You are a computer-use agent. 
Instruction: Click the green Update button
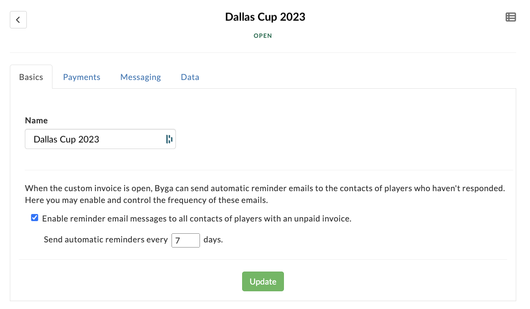click(x=263, y=281)
